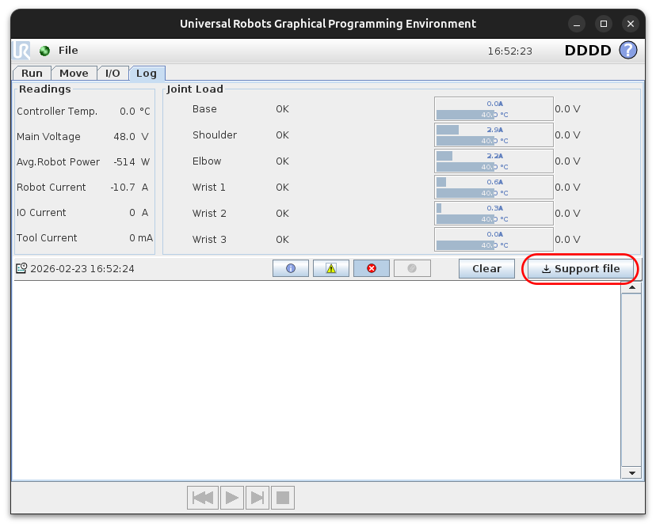
Task: Click the Shoulder joint label
Action: (x=215, y=135)
